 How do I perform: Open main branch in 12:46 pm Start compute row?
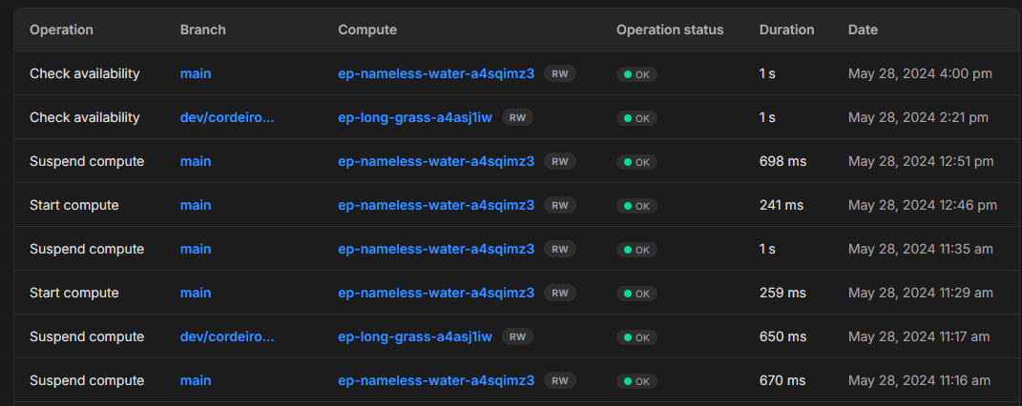click(196, 205)
